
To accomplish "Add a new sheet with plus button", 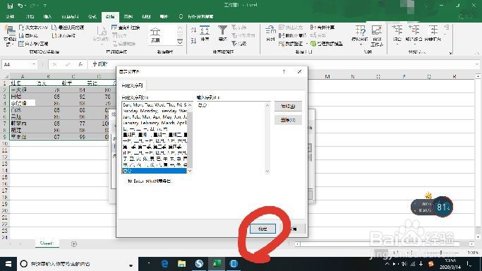I will (x=74, y=243).
